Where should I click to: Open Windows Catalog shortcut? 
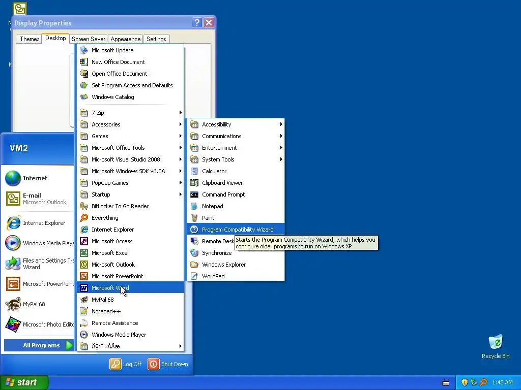point(130,97)
